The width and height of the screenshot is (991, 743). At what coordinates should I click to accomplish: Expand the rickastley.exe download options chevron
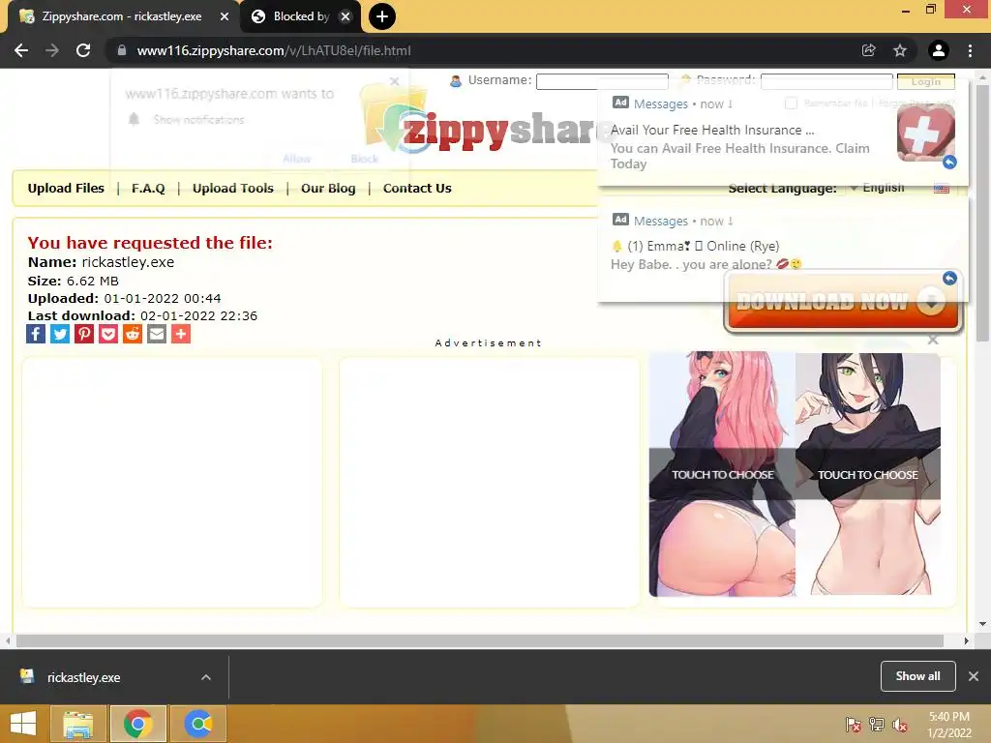pos(206,677)
